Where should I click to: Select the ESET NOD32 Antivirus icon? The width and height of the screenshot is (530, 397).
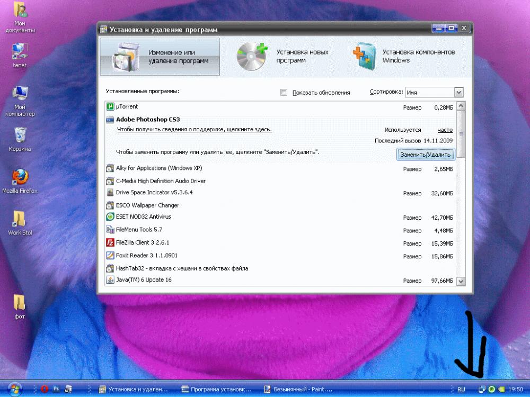[110, 216]
